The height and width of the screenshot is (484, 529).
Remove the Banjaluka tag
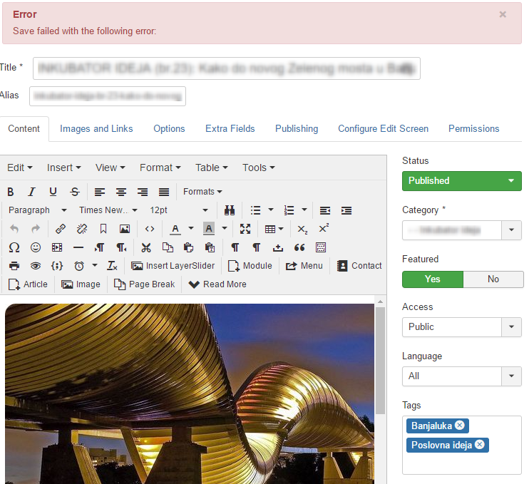(460, 425)
